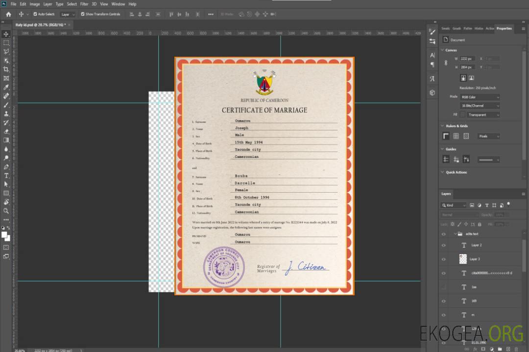Lock guides icon in Guides section
529x352 pixels.
[456, 159]
